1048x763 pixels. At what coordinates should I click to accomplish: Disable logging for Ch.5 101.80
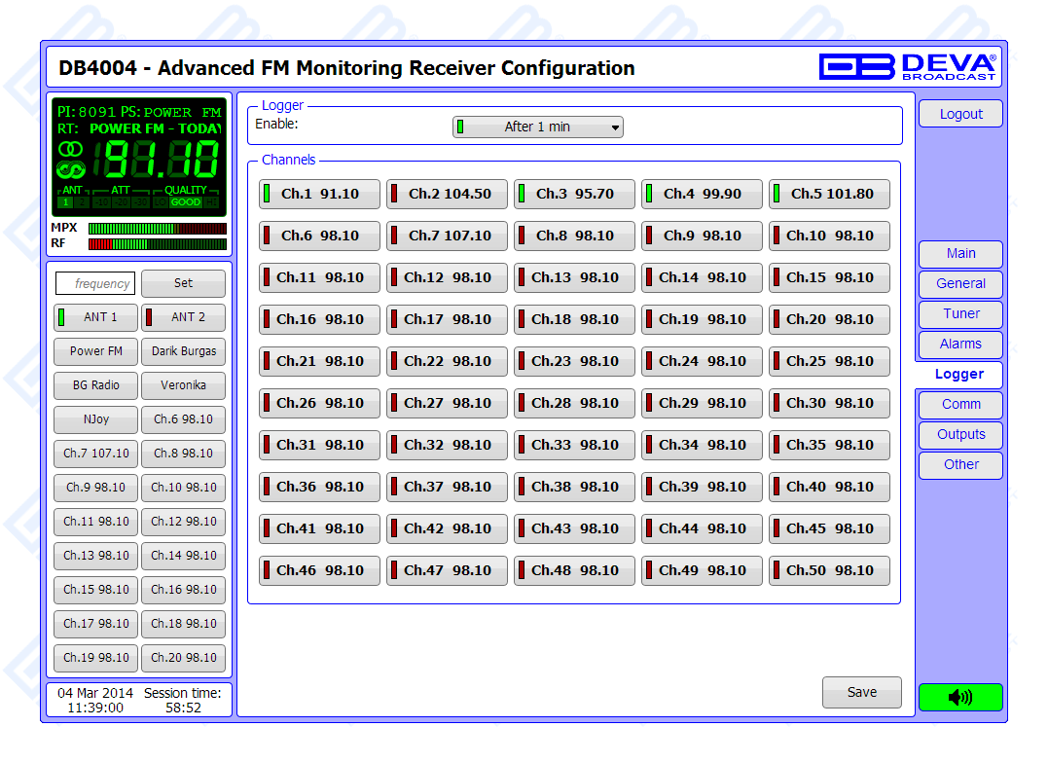pyautogui.click(x=829, y=195)
